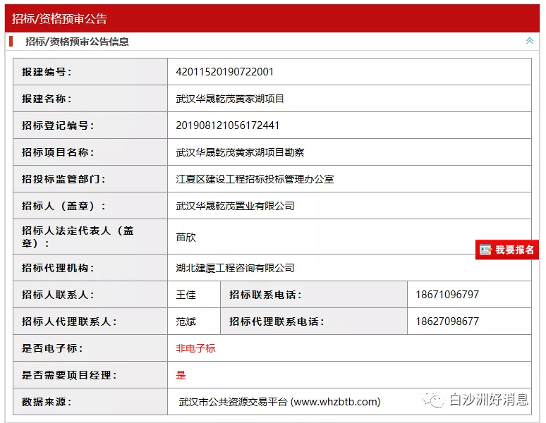The image size is (546, 423).
Task: Click the ID card icon beside 我要报名
Action: 485,250
